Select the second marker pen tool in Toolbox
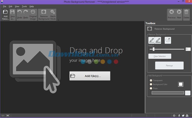This screenshot has width=192, height=118. [158, 40]
